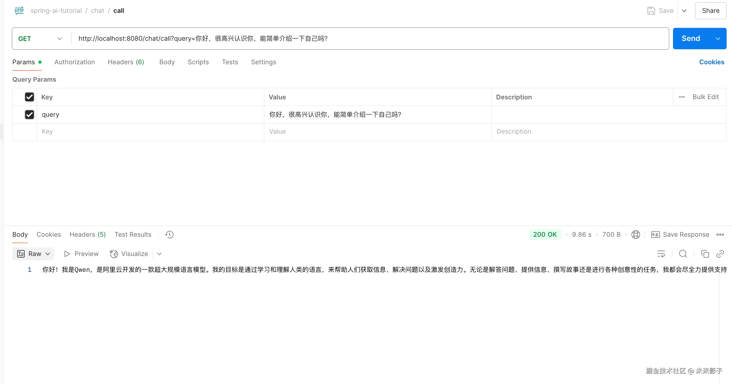Image resolution: width=732 pixels, height=384 pixels.
Task: Toggle word wrap in response body
Action: (x=661, y=254)
